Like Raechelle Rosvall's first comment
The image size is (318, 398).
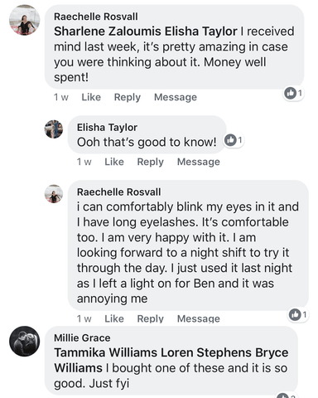tap(91, 97)
